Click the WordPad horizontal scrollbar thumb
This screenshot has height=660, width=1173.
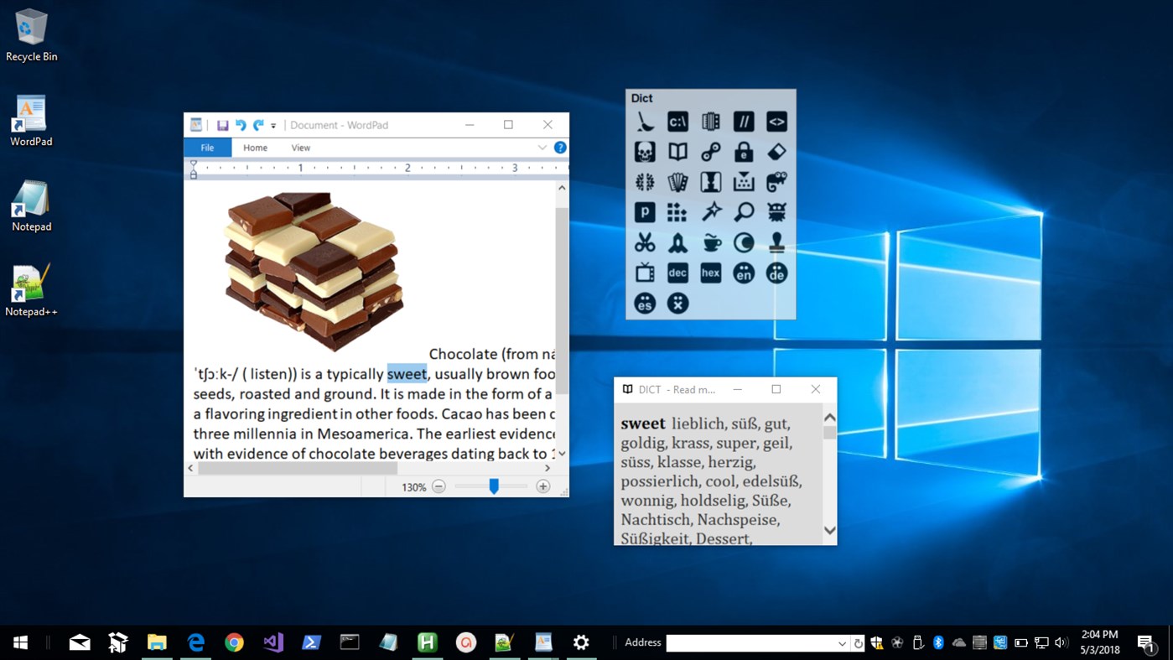click(298, 469)
